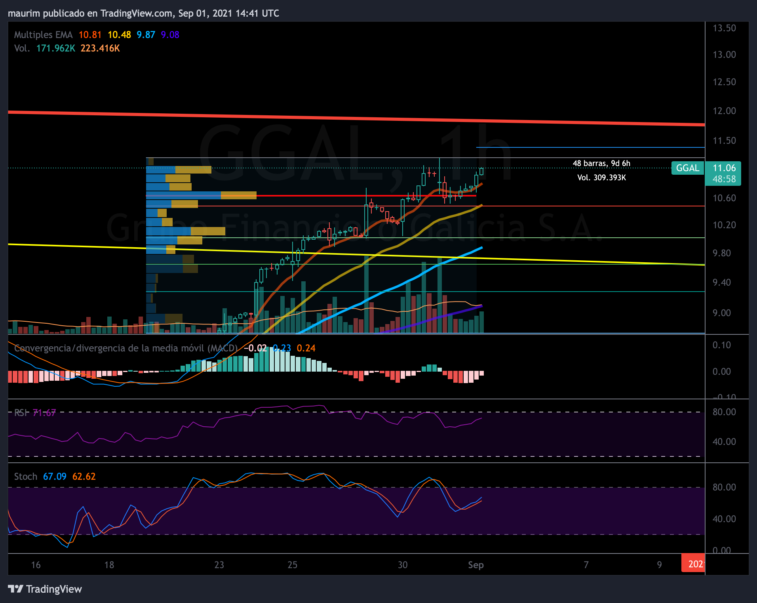757x603 pixels.
Task: Click the 'Multiples EMA' indicator label
Action: (44, 35)
